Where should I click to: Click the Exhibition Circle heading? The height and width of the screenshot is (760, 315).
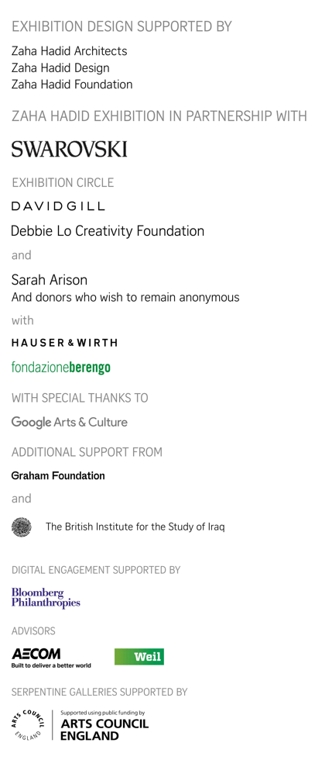click(x=63, y=183)
